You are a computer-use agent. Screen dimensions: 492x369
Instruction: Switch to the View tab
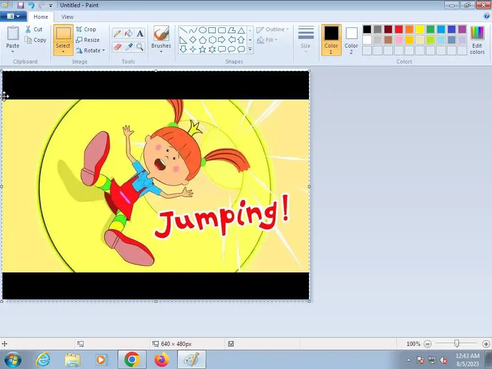[67, 17]
